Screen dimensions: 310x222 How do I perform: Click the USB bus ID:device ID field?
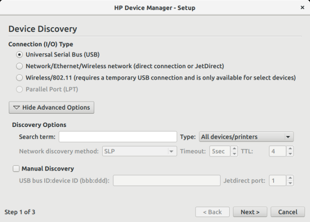coord(167,180)
